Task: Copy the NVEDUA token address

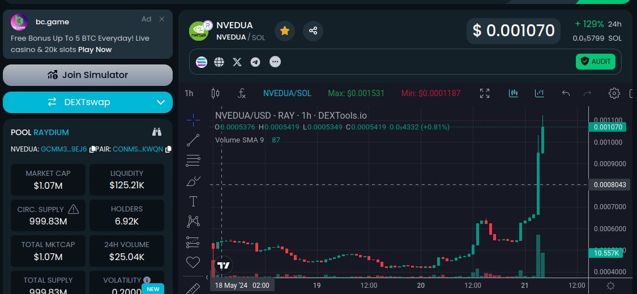Action: (92, 149)
